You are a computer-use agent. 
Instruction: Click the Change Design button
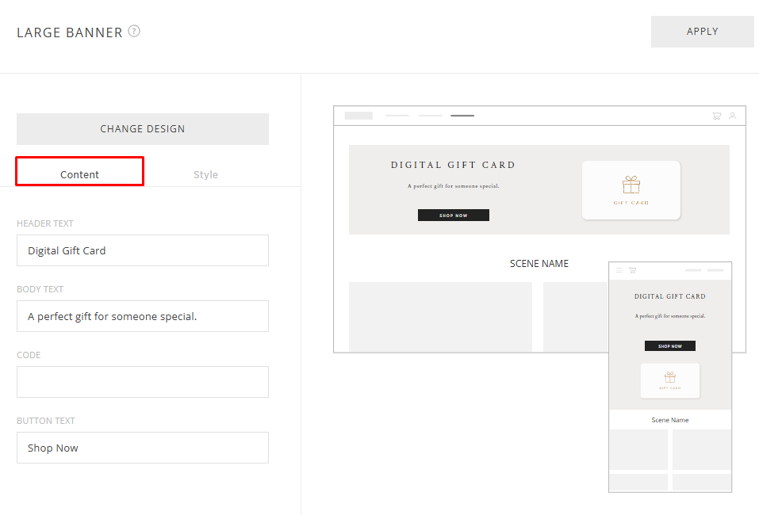(x=143, y=129)
